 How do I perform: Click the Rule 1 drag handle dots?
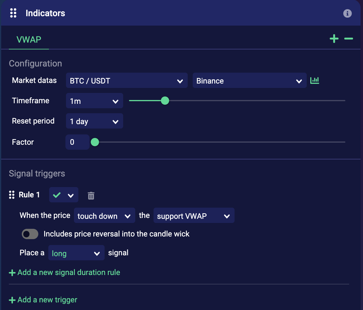(x=12, y=195)
